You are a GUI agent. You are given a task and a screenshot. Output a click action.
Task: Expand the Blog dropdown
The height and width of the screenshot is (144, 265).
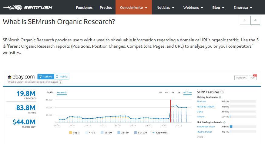pos(218,8)
